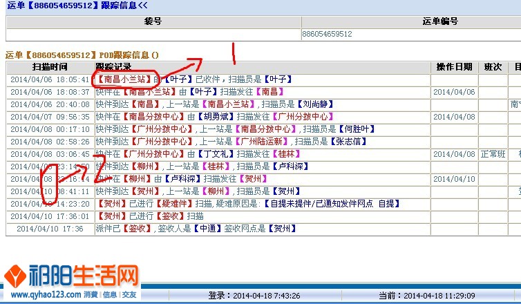Click record 上一站是 广州陆运新, 扫描员 张志信

coord(231,142)
